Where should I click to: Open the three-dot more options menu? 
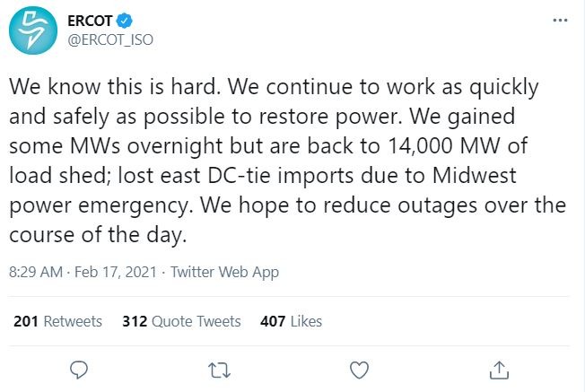560,20
